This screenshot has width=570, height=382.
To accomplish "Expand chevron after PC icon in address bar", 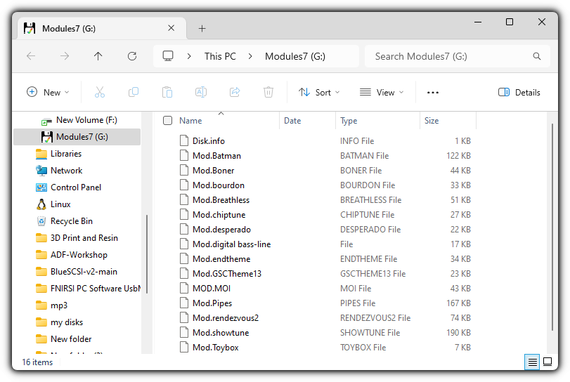I will tap(189, 56).
